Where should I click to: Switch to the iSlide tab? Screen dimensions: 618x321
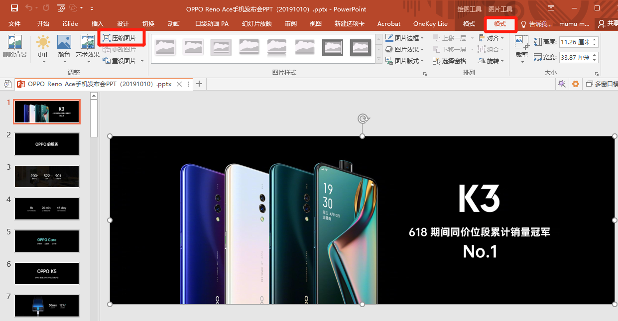click(x=70, y=23)
